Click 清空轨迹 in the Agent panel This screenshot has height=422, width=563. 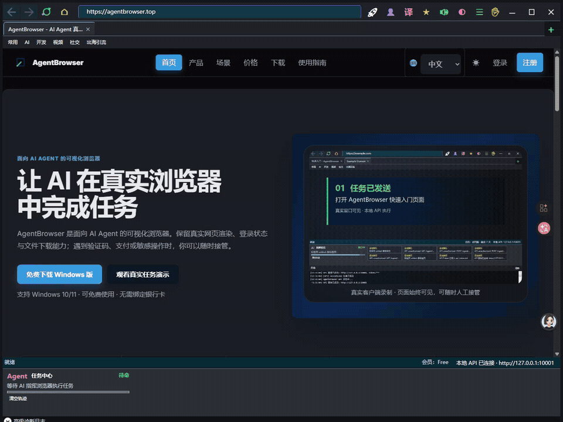[18, 399]
